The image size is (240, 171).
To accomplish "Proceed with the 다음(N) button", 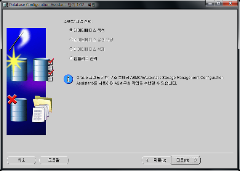I will [x=186, y=160].
